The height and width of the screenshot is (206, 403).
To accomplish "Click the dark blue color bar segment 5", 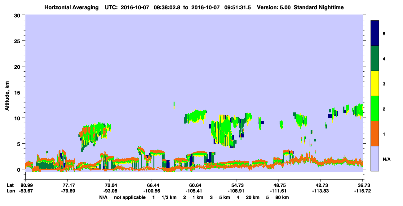I will (375, 33).
